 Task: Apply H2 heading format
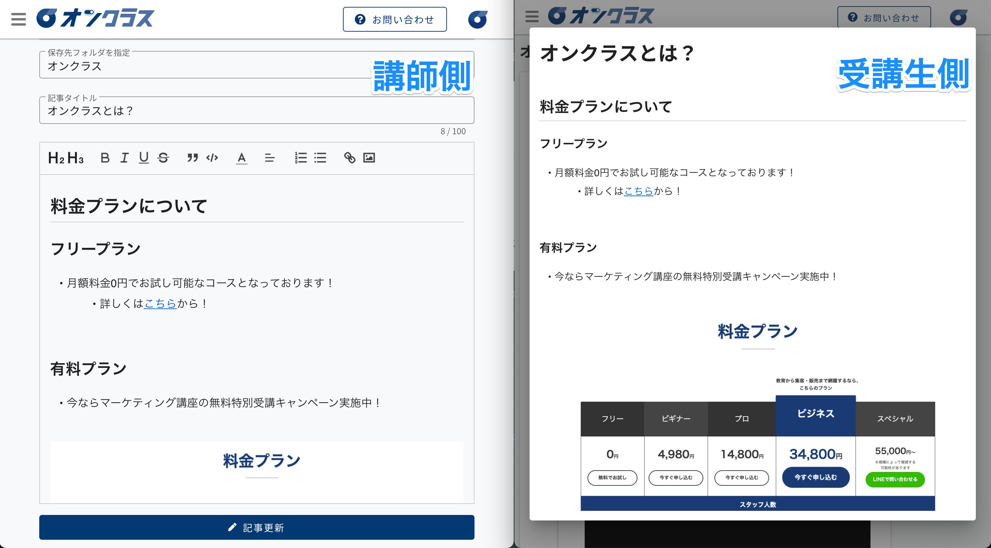click(56, 158)
